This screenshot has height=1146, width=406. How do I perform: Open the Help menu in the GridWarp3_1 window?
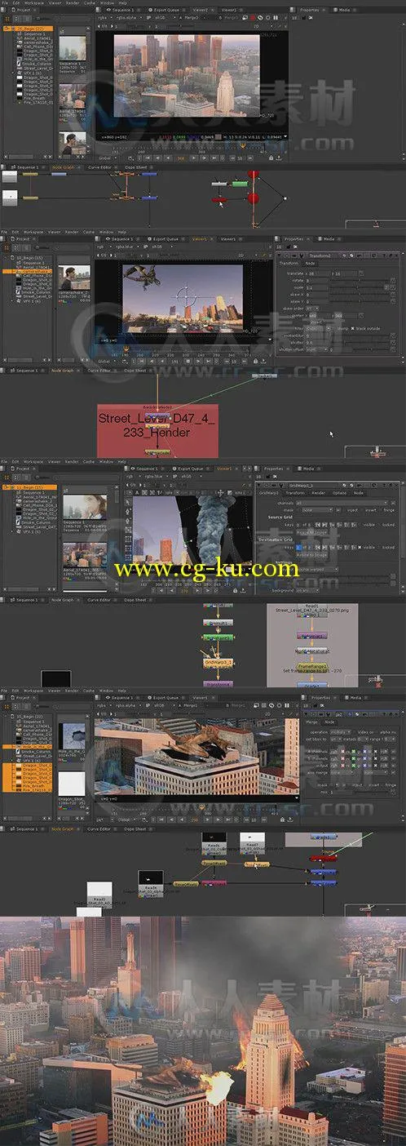(x=122, y=460)
